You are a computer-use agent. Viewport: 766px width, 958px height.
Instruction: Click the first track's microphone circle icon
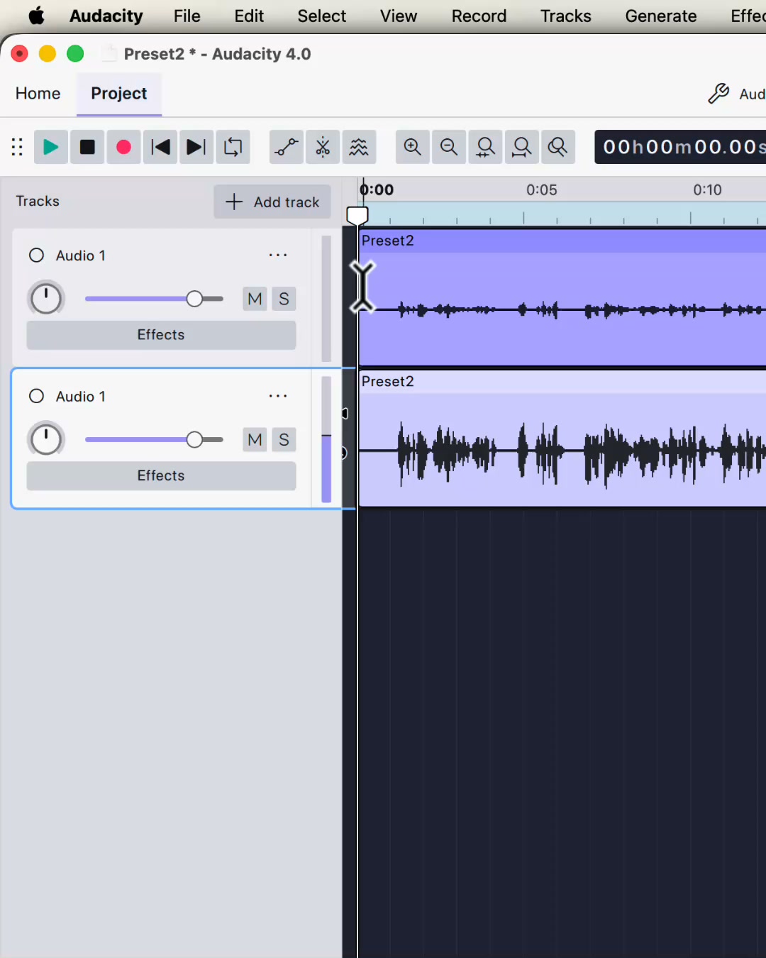(36, 255)
